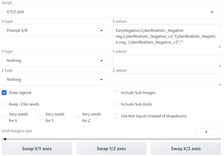
Task: Open the Z type dropdown
Action: click(56, 79)
